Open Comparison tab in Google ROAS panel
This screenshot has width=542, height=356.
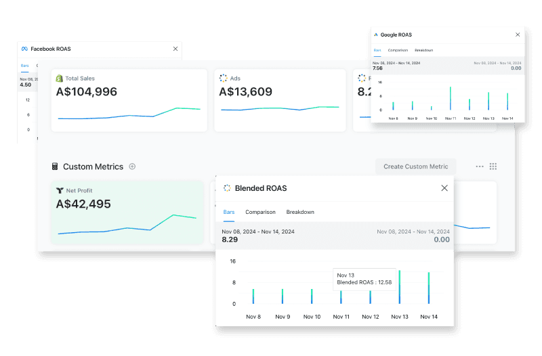click(x=398, y=50)
